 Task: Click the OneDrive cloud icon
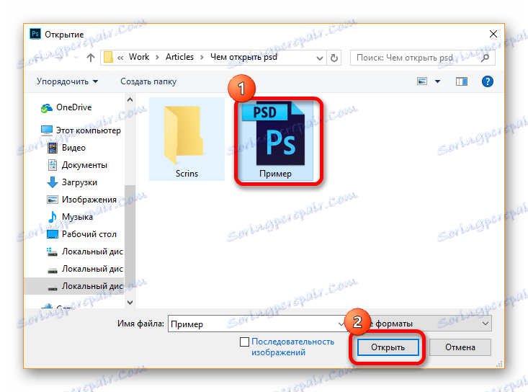pyautogui.click(x=47, y=108)
